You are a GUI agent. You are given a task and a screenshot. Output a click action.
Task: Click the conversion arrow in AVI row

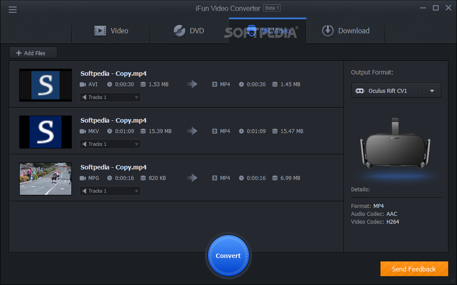point(192,84)
